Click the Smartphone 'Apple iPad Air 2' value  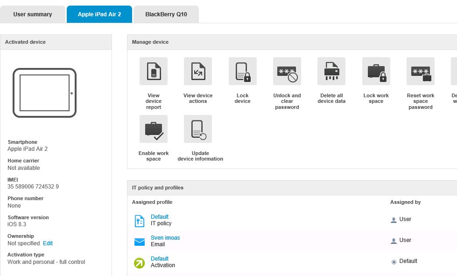(x=28, y=149)
